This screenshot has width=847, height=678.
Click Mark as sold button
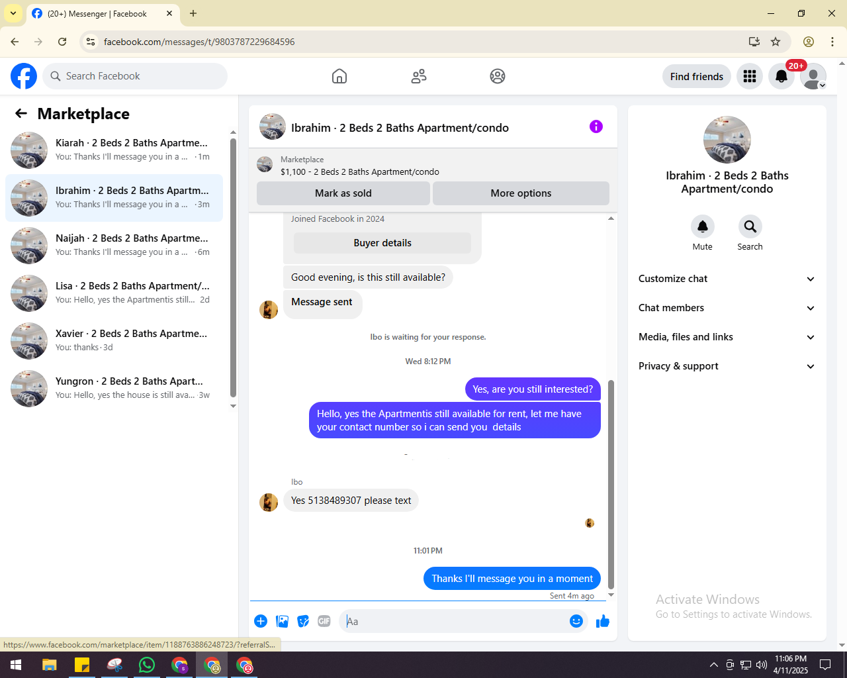tap(343, 193)
